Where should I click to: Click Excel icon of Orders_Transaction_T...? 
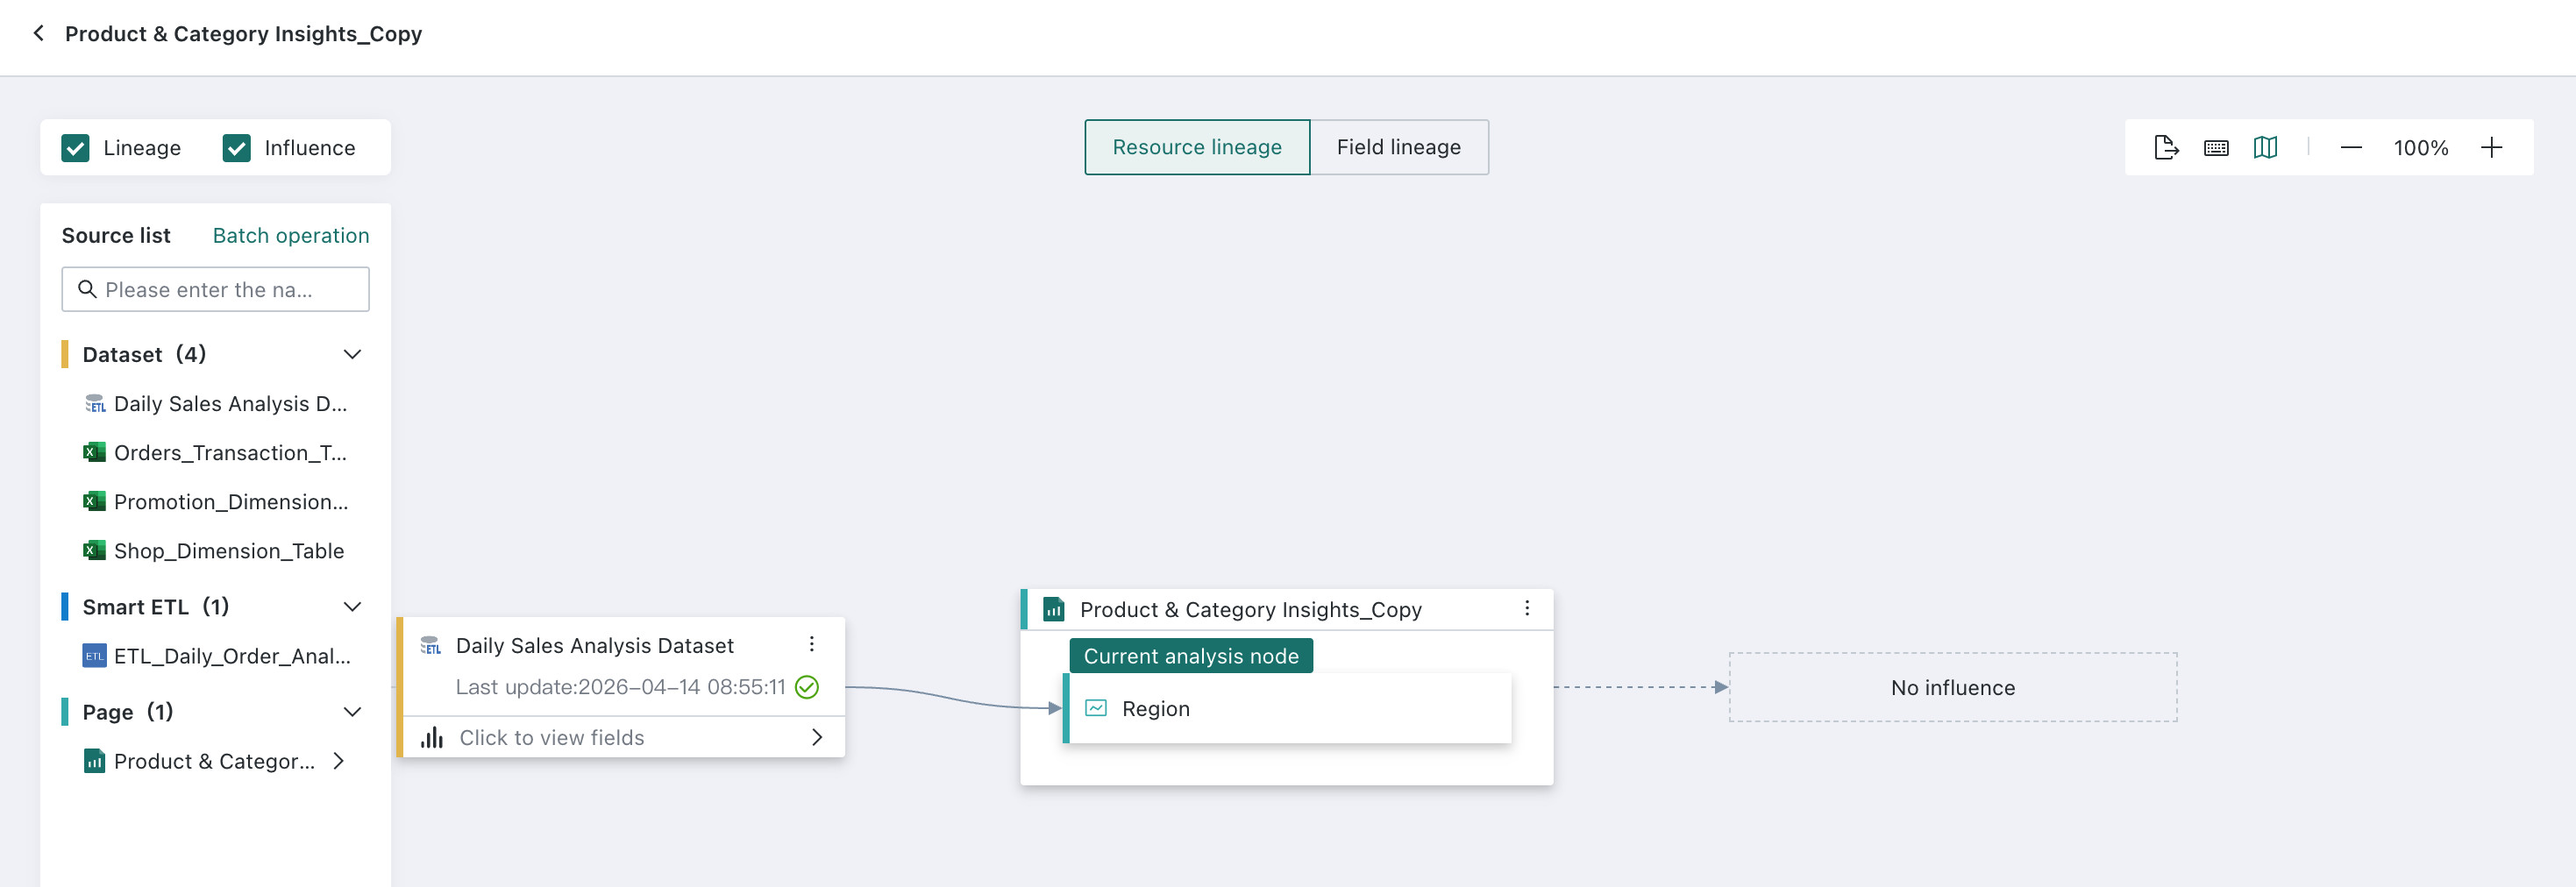pyautogui.click(x=94, y=453)
